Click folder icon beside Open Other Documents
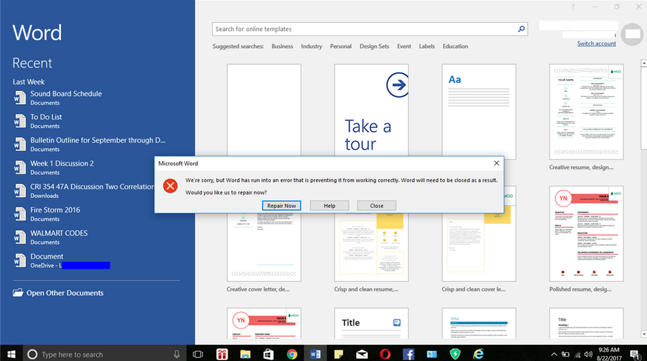 (x=18, y=293)
